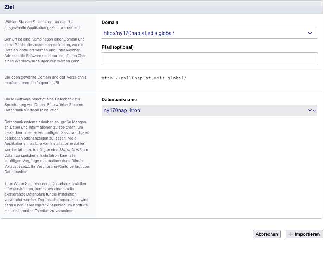Viewport: 324px width, 254px height.
Task: Click the plus icon on Importieren
Action: click(x=291, y=234)
